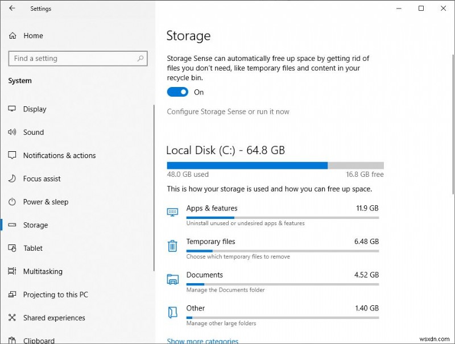Viewport: 455px width, 344px height.
Task: Open Shared experiences settings
Action: [53, 318]
